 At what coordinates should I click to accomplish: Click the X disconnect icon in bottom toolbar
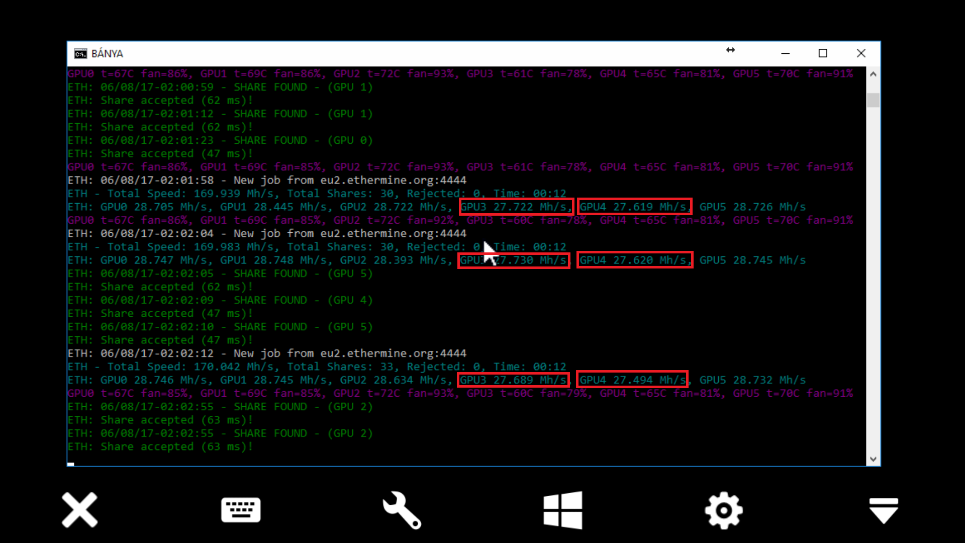click(x=79, y=510)
